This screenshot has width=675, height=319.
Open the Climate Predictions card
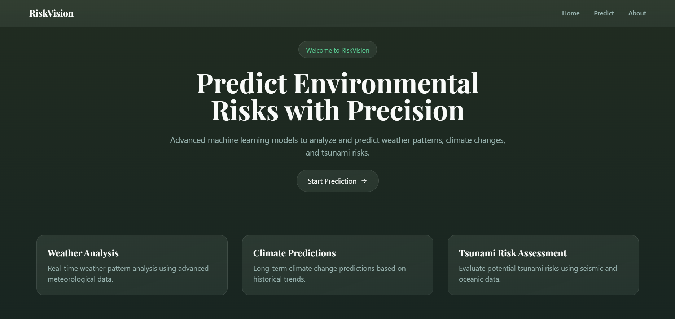click(337, 265)
